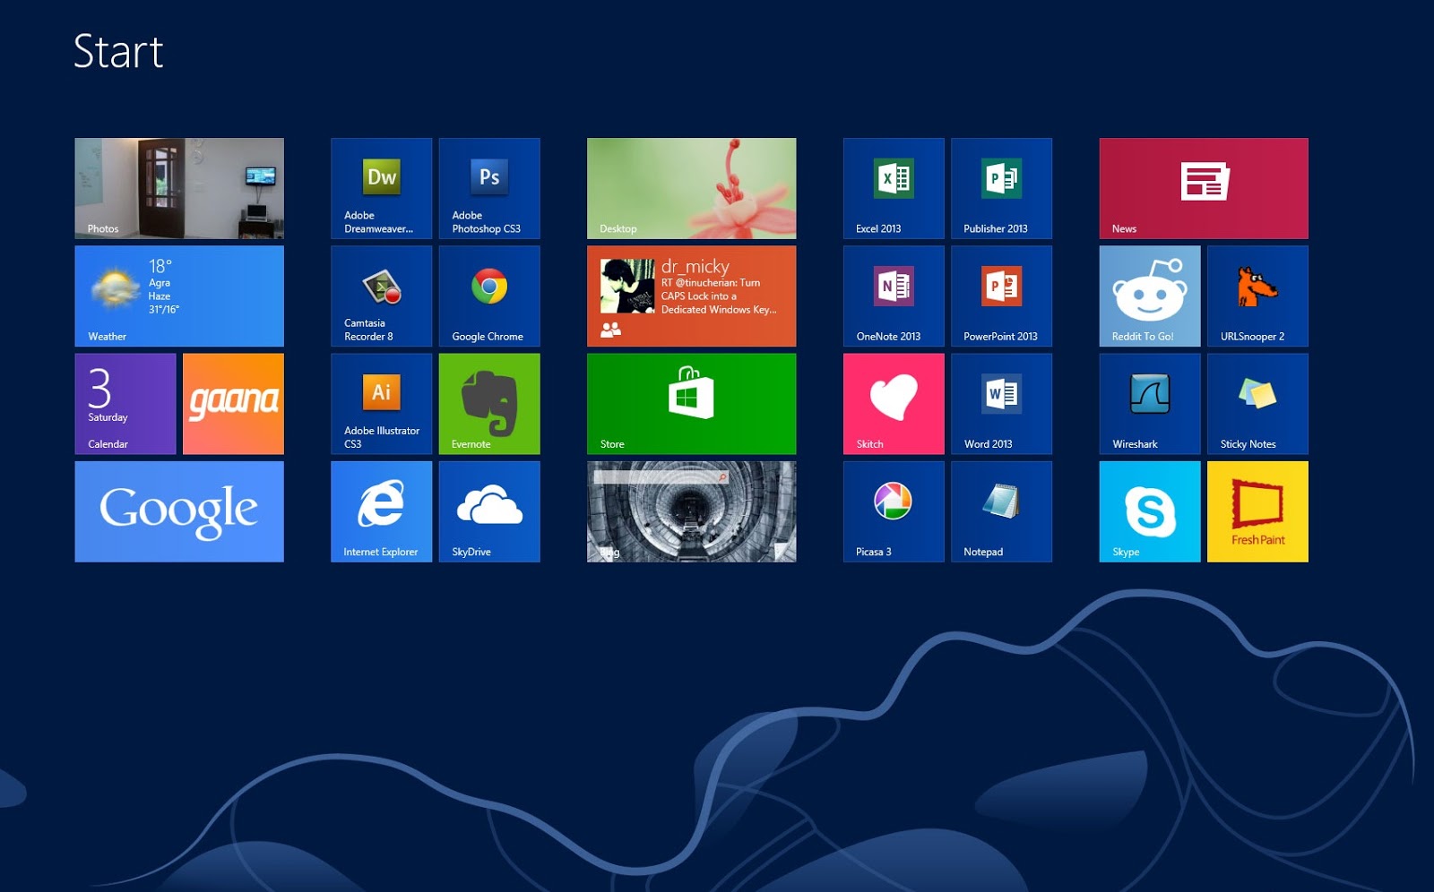Launch Internet Explorer
This screenshot has height=892, width=1434.
(382, 511)
